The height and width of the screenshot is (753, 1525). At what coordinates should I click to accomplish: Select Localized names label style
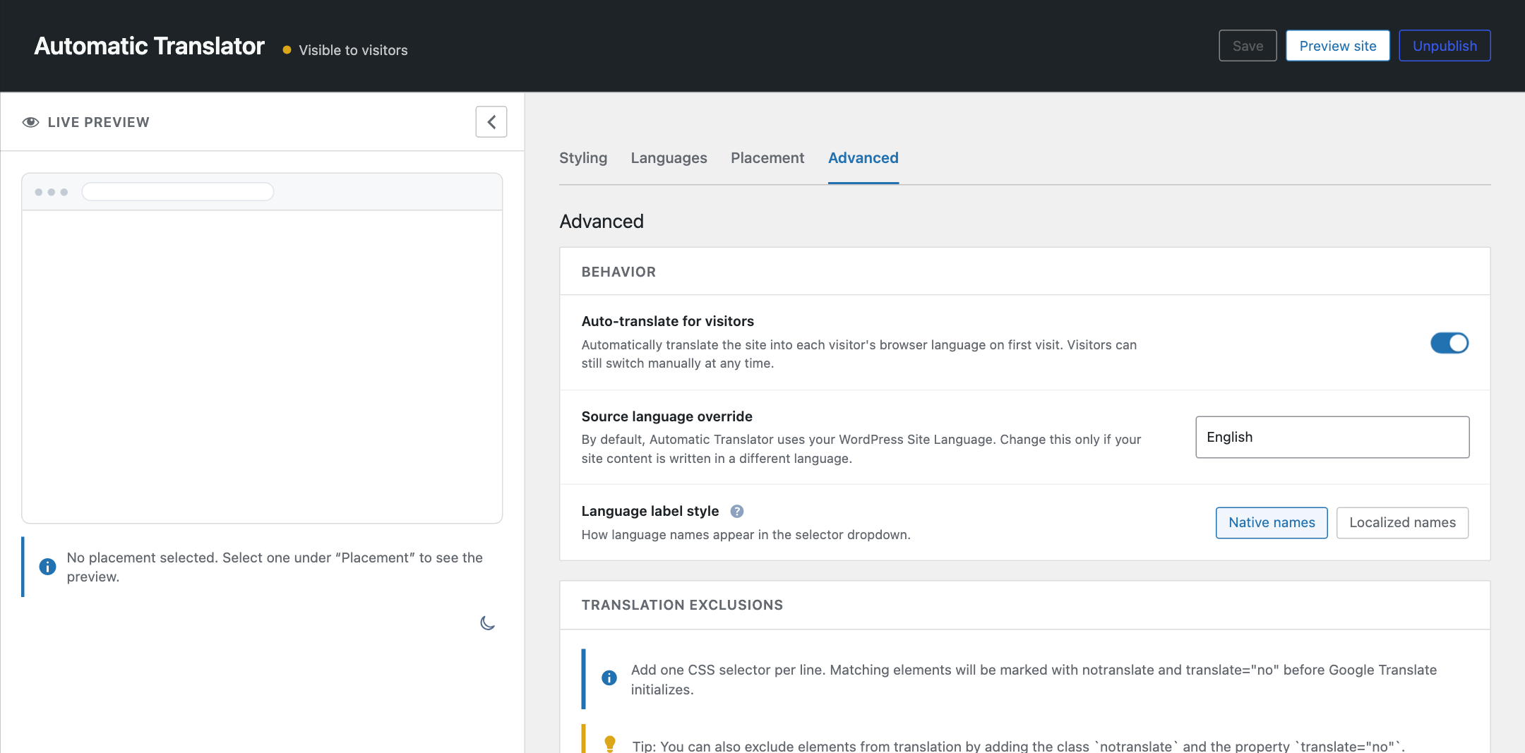(1402, 523)
